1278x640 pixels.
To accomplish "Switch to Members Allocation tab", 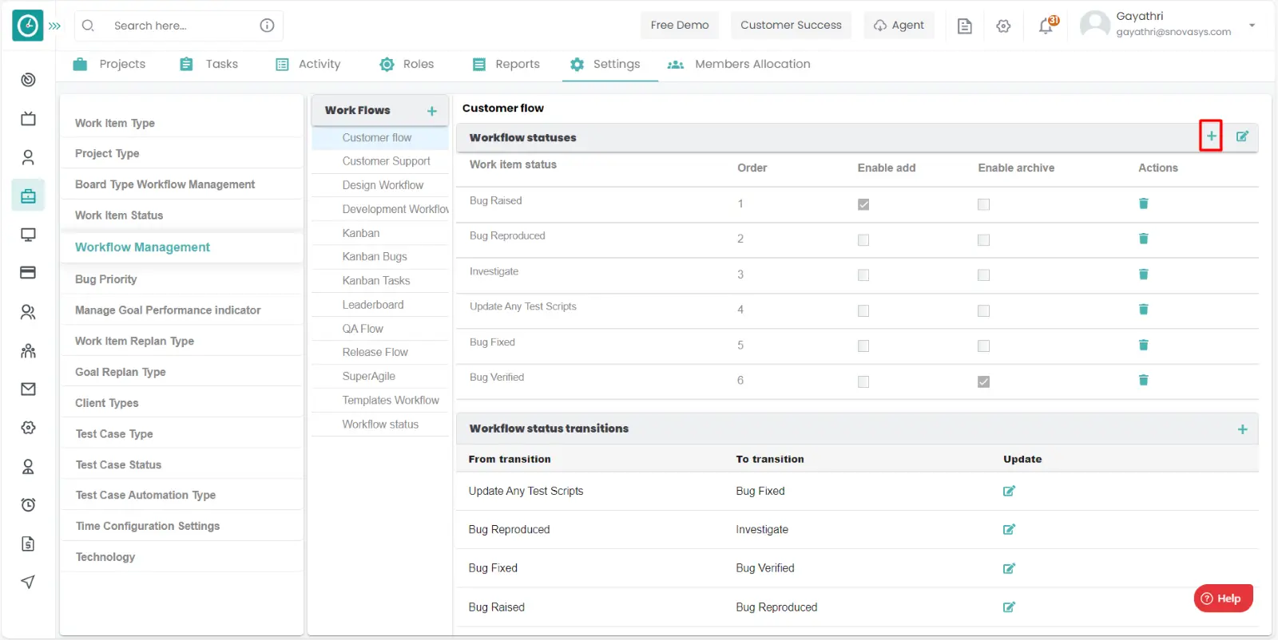I will (739, 65).
